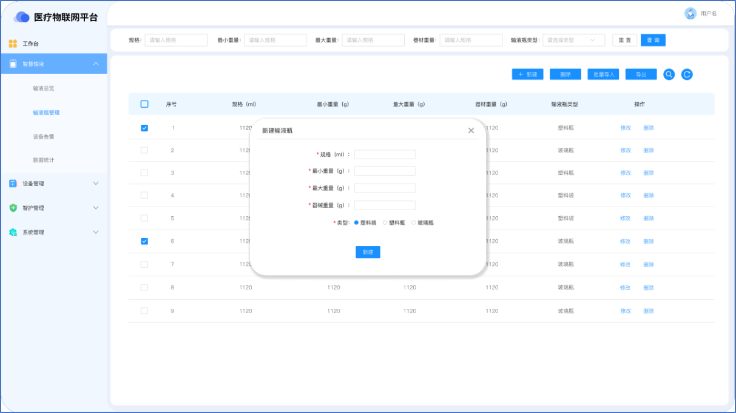This screenshot has width=736, height=413.
Task: Click the 设备管理 sidebar icon
Action: click(13, 183)
